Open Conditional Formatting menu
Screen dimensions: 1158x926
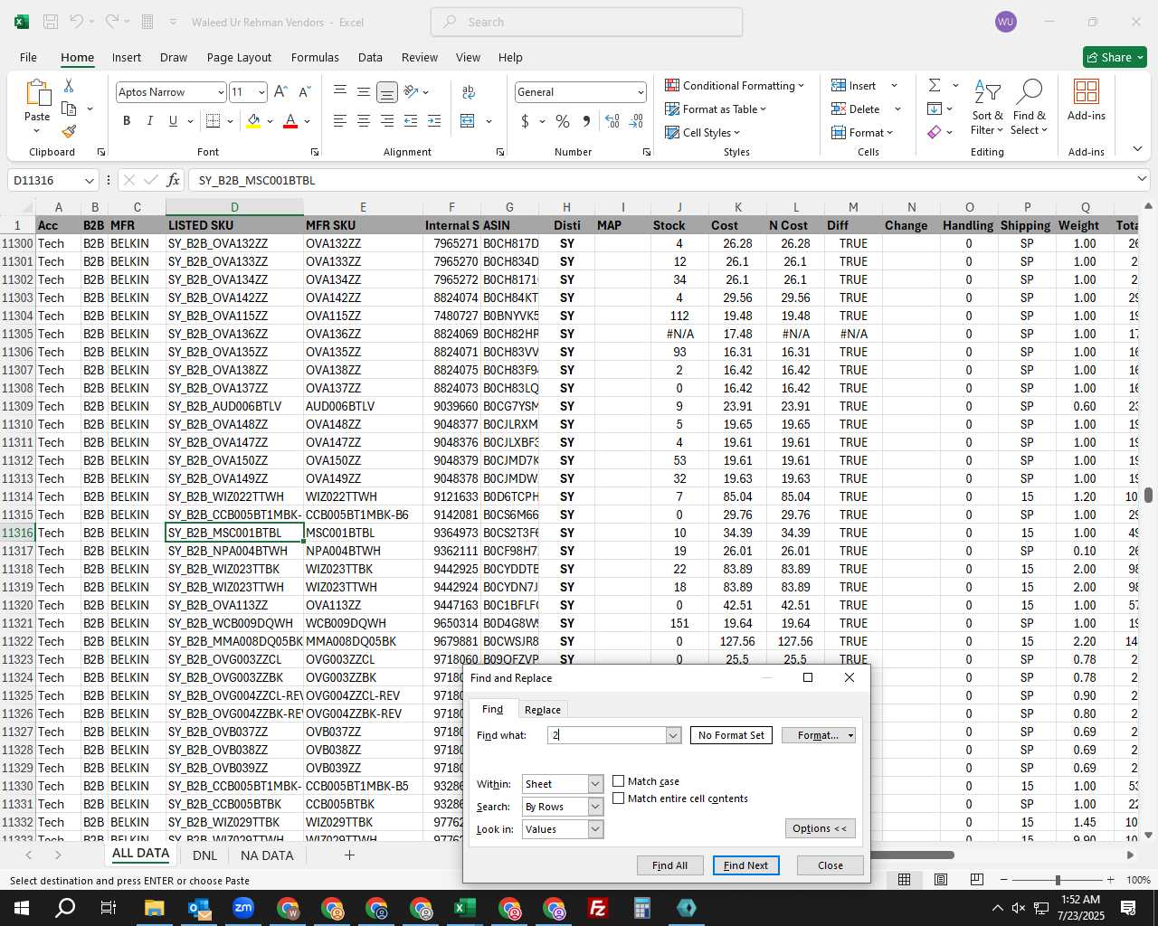pyautogui.click(x=735, y=85)
